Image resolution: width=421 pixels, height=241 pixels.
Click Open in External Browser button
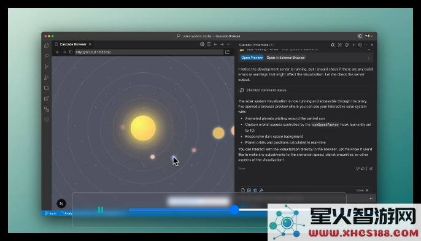286,58
